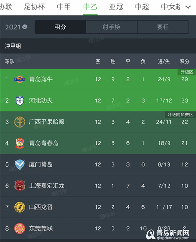The width and height of the screenshot is (196, 242).
Task: Switch to the 射手榜 segment
Action: [112, 27]
